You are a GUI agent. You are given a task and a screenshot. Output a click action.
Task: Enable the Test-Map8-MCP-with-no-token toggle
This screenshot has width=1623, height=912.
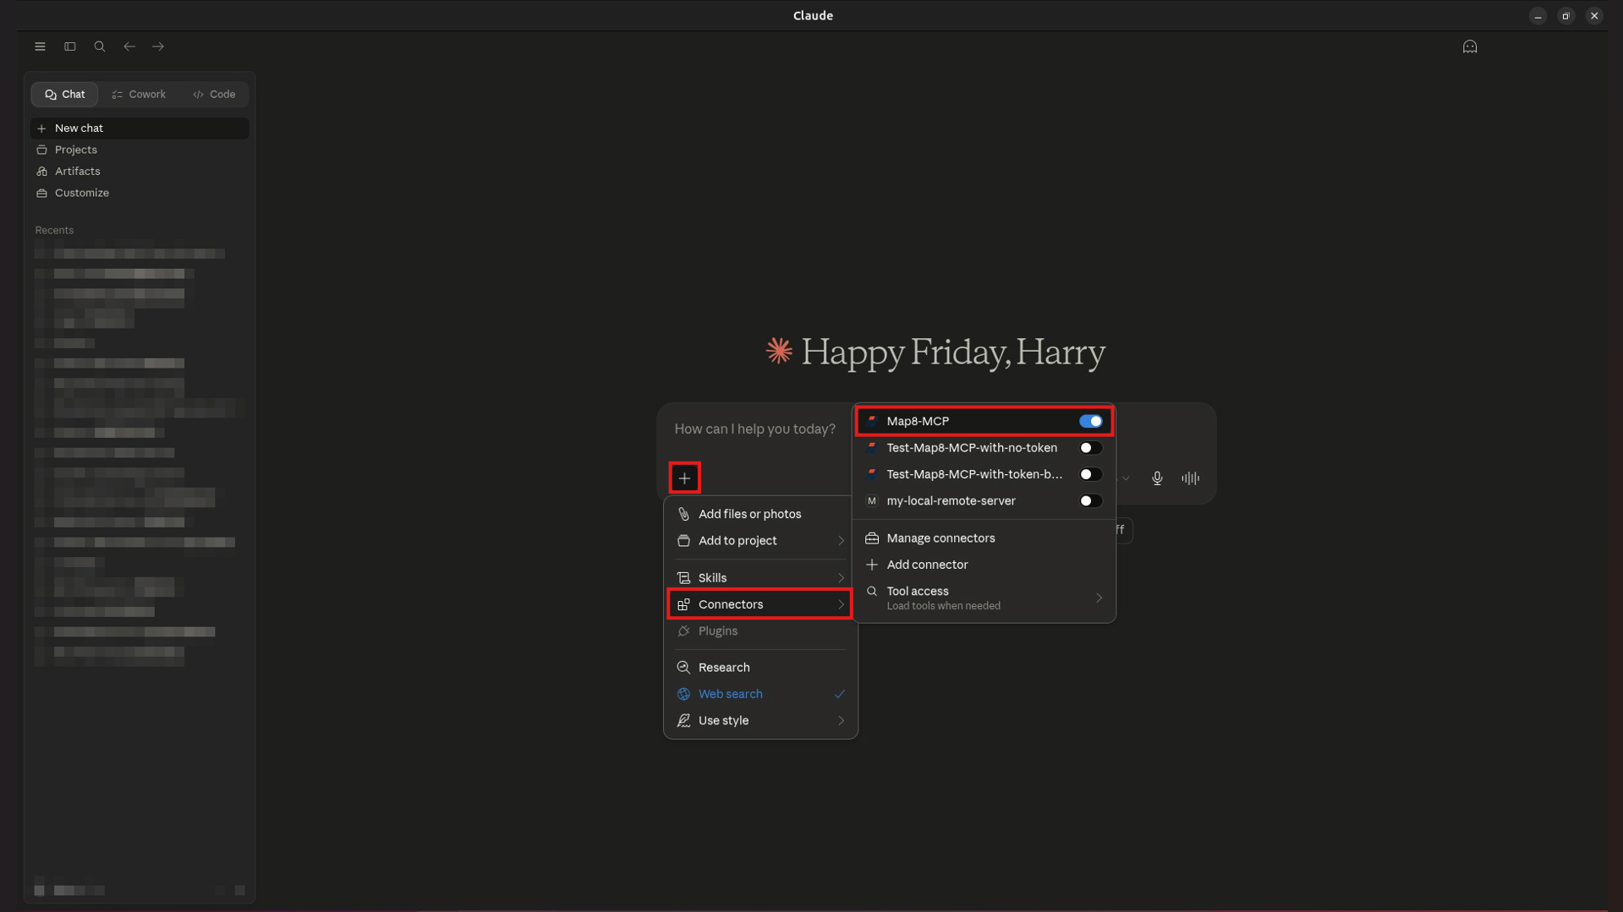(1090, 448)
